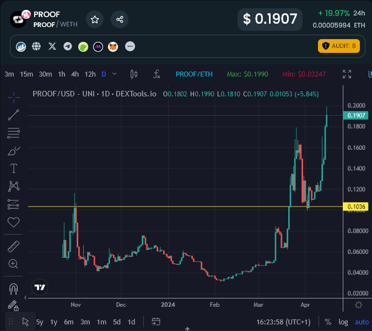
Task: Select the 3m timeframe
Action: tap(9, 74)
